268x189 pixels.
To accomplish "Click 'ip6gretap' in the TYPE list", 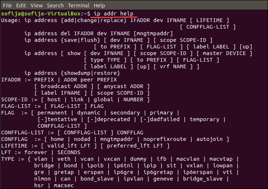I will [x=158, y=172].
